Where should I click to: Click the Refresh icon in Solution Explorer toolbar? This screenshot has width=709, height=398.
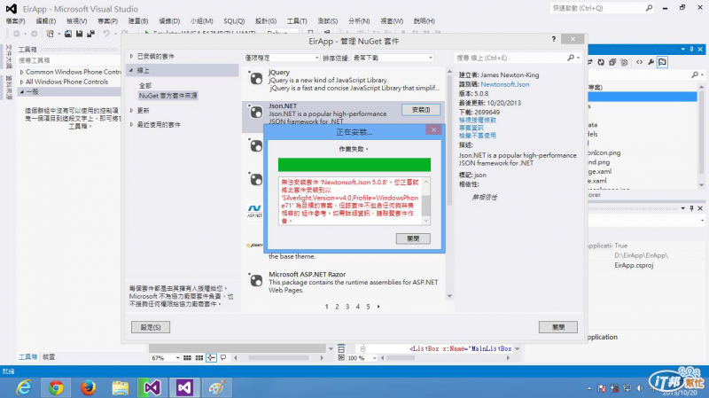click(601, 62)
